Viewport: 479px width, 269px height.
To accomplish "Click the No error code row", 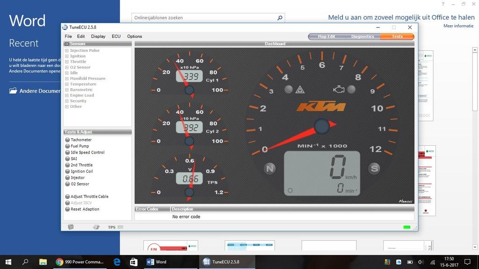I will 274,217.
